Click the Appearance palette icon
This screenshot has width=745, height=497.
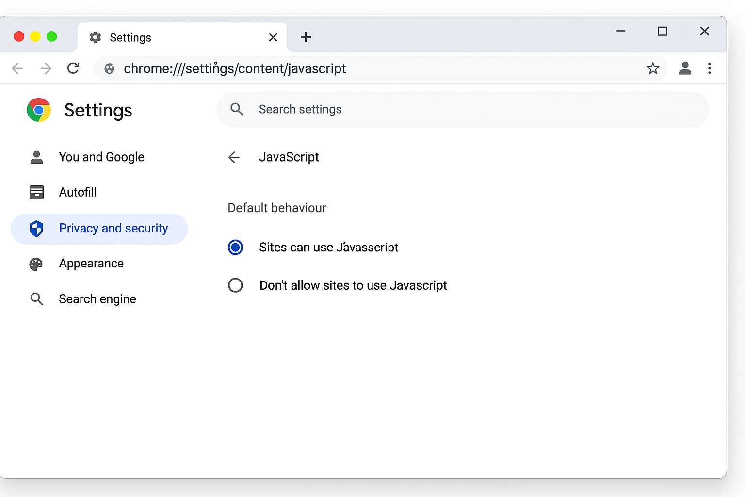tap(36, 264)
